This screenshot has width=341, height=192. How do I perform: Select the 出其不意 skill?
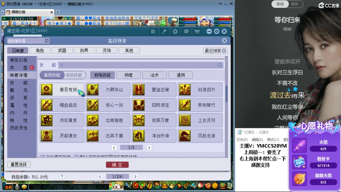coord(108,136)
